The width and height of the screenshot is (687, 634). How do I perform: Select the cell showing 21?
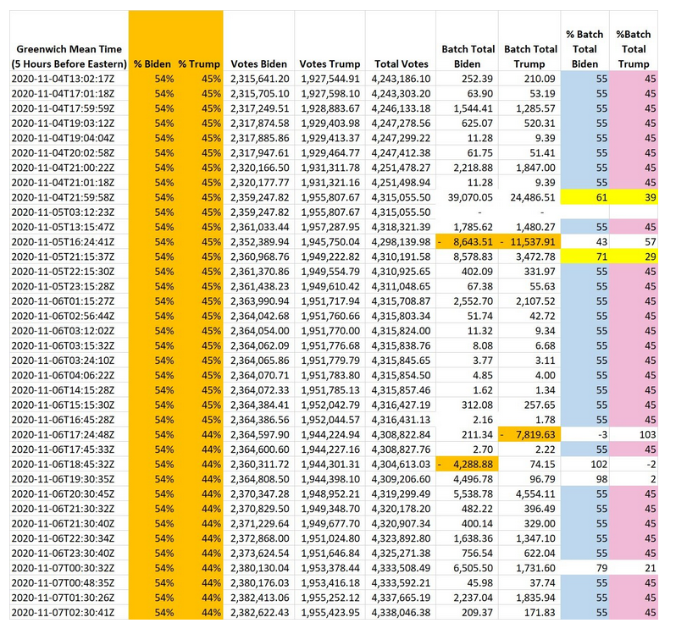(x=634, y=568)
